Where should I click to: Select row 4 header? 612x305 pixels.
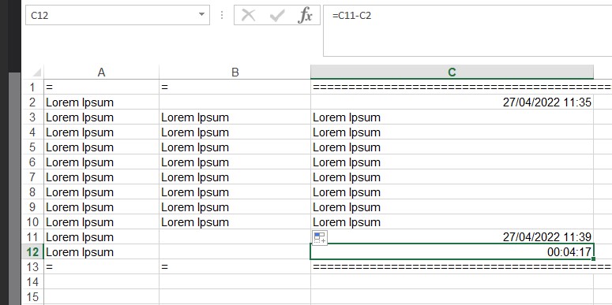32,132
